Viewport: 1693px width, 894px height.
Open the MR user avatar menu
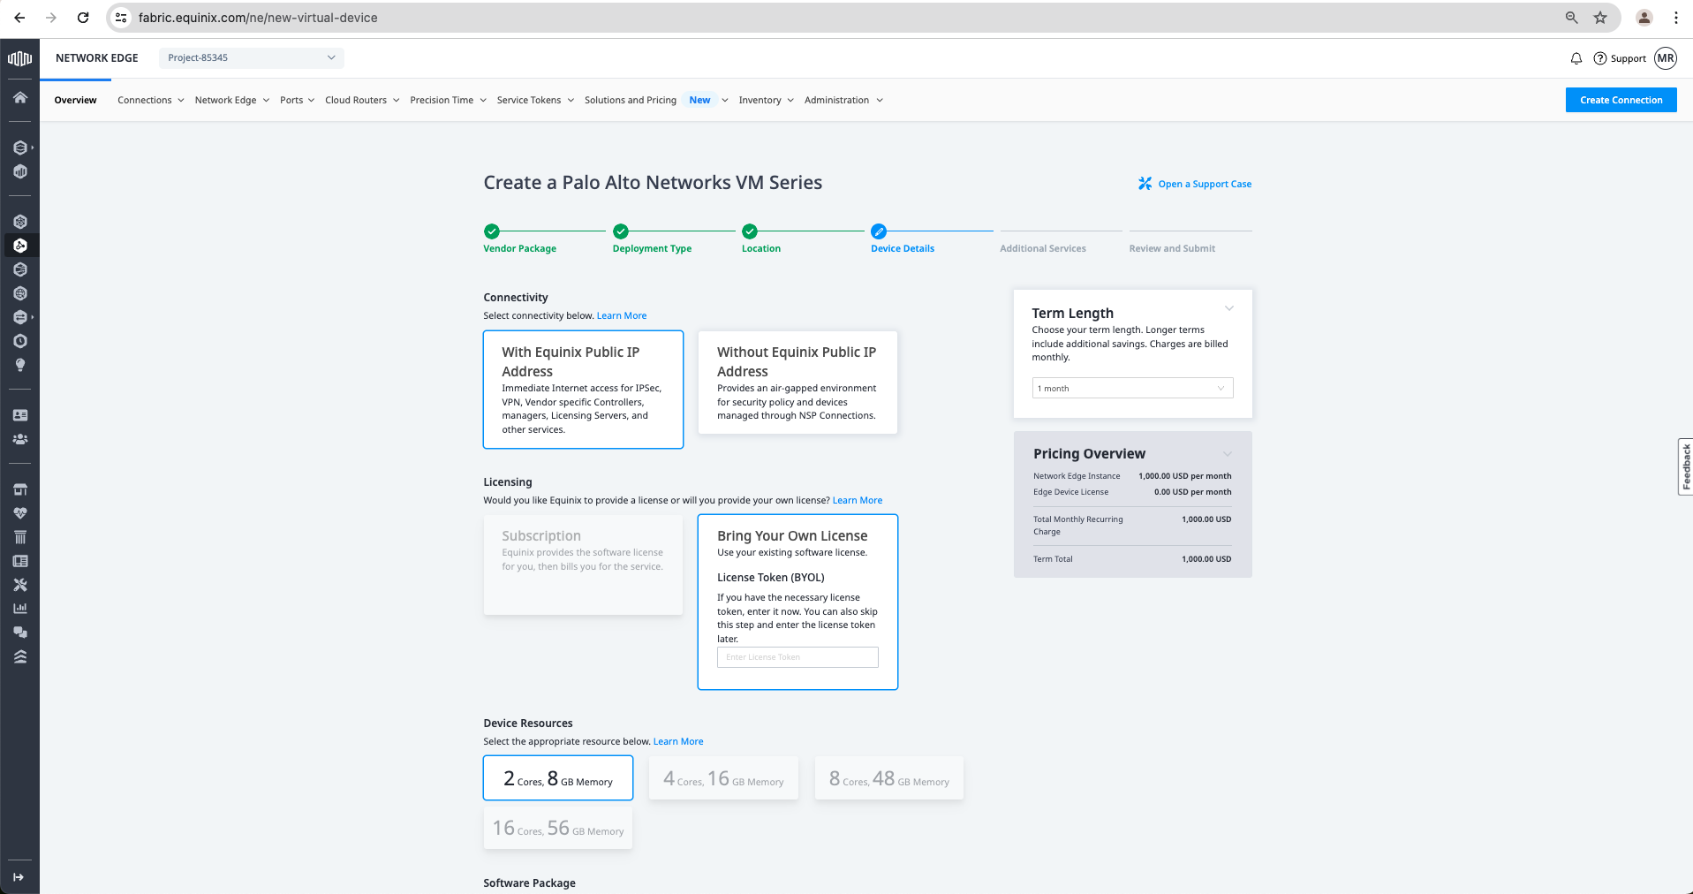[1666, 58]
